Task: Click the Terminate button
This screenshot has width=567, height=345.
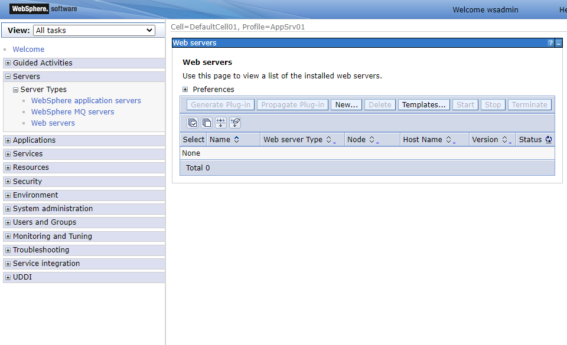Action: pyautogui.click(x=529, y=104)
